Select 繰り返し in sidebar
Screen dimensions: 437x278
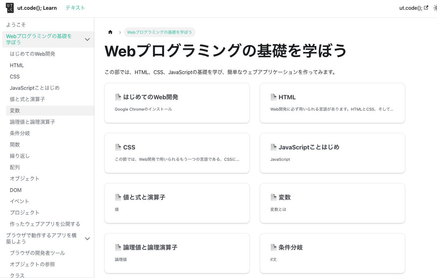coord(20,156)
